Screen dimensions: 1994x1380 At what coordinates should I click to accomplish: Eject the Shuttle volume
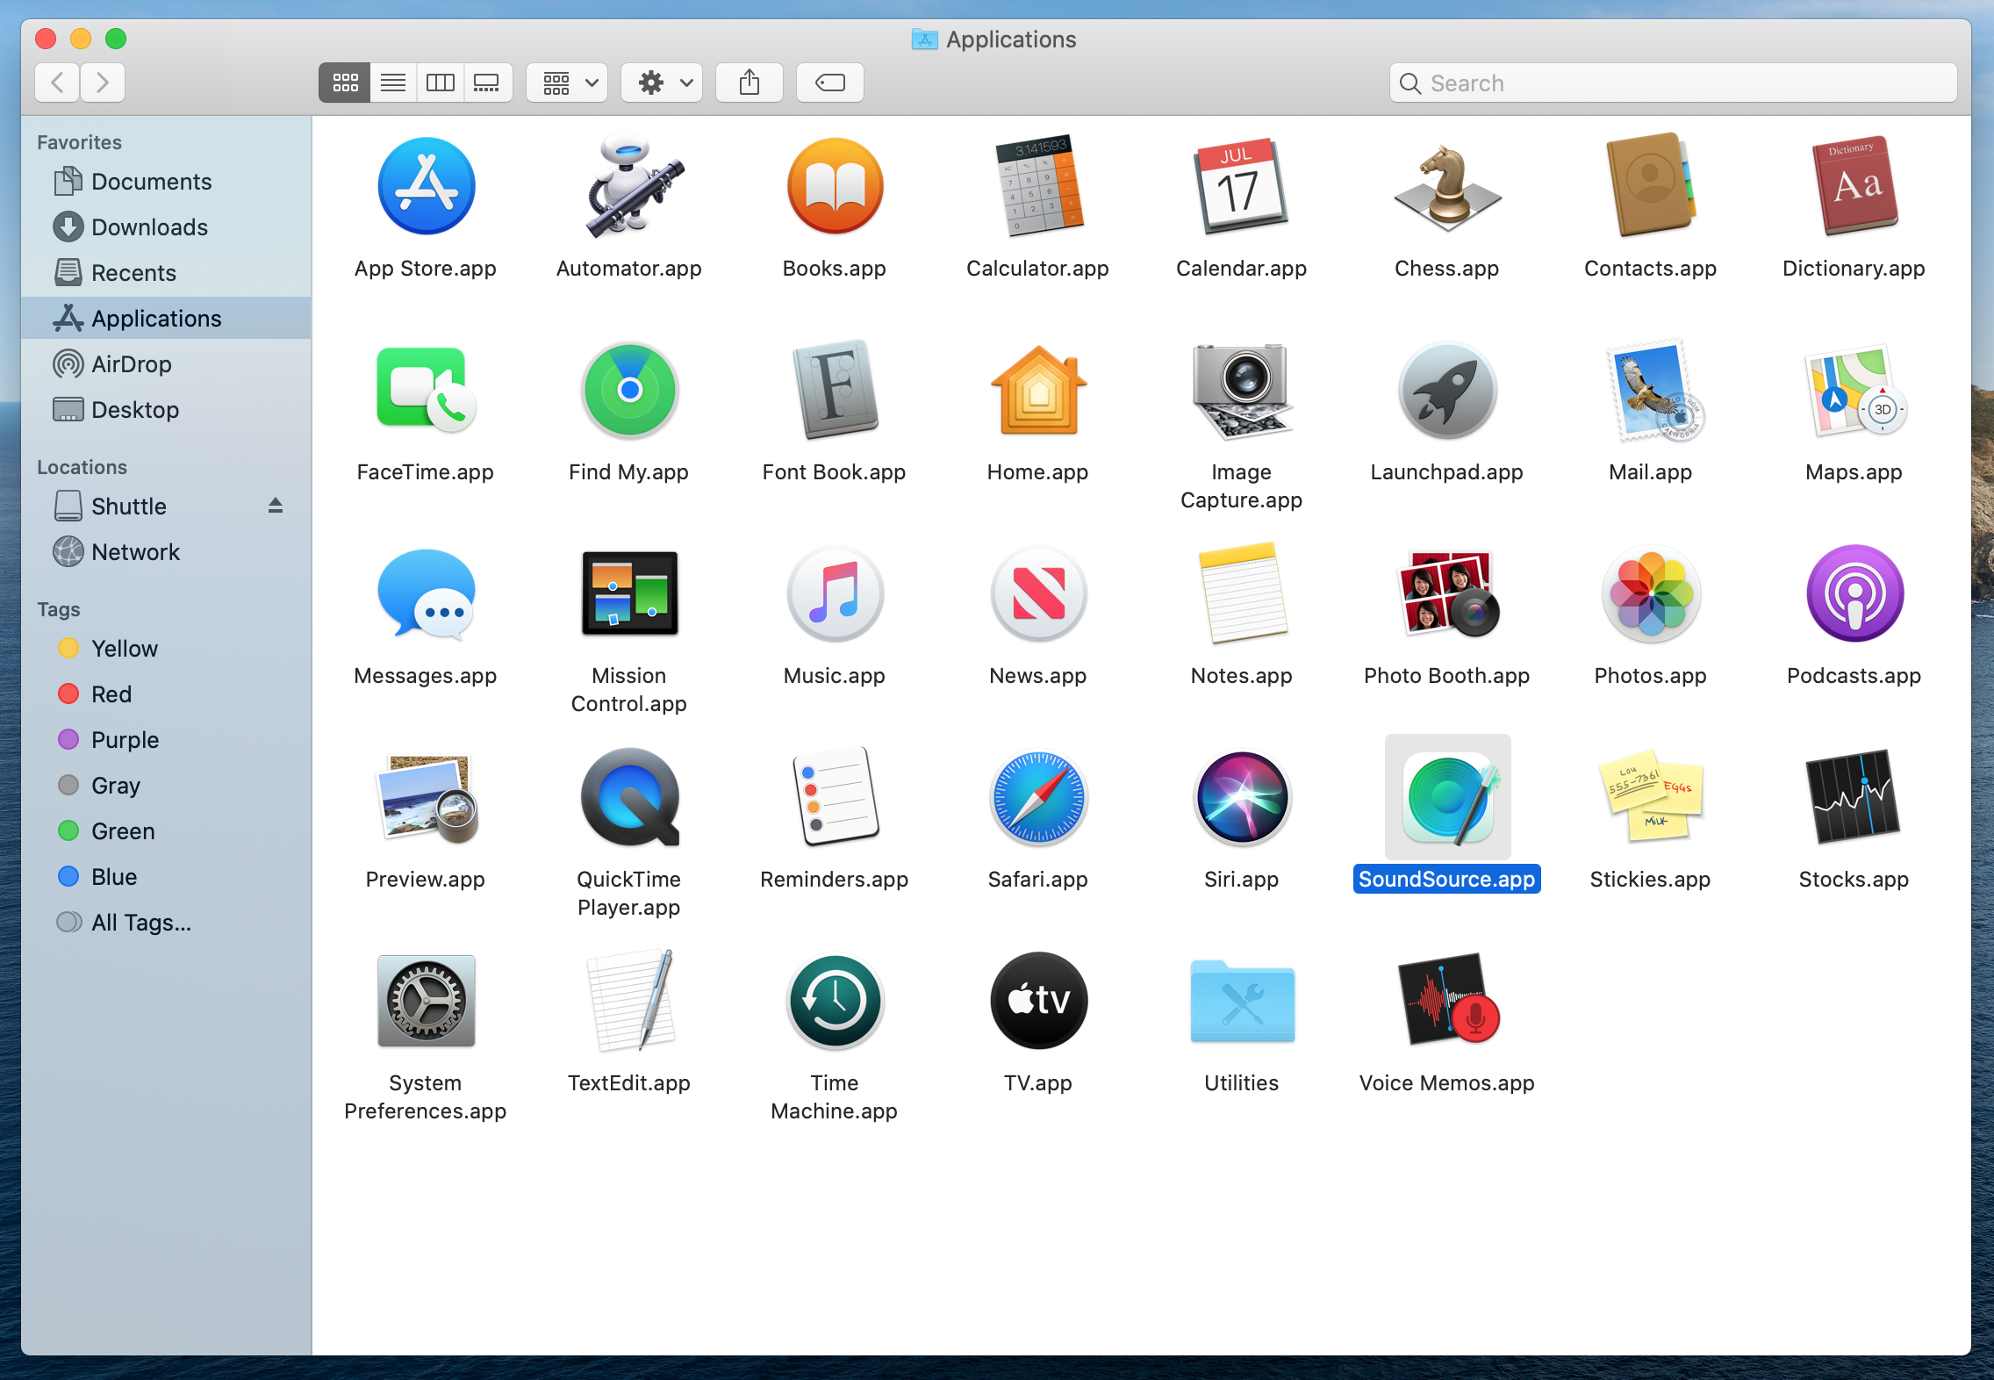pos(276,506)
